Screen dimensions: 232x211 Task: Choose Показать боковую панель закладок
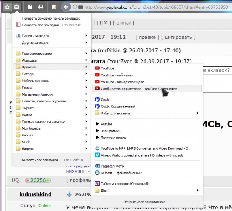pyautogui.click(x=52, y=18)
